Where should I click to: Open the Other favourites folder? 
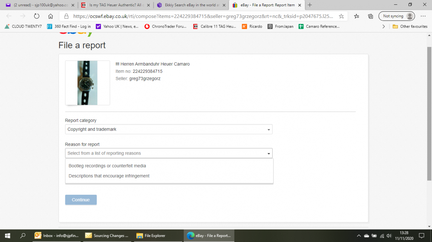coord(410,26)
